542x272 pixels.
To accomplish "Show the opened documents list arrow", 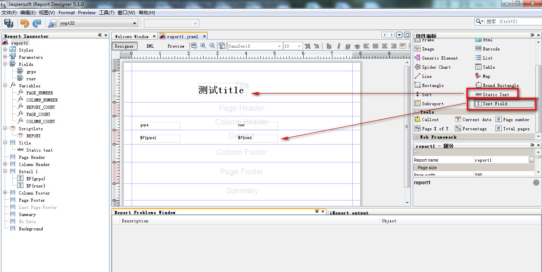I will point(399,35).
